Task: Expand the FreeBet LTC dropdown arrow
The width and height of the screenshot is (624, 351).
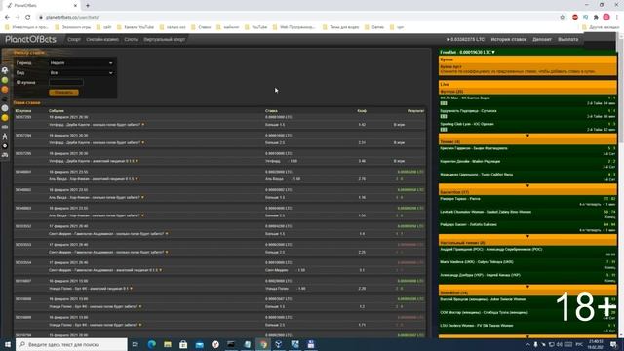Action: [x=493, y=52]
